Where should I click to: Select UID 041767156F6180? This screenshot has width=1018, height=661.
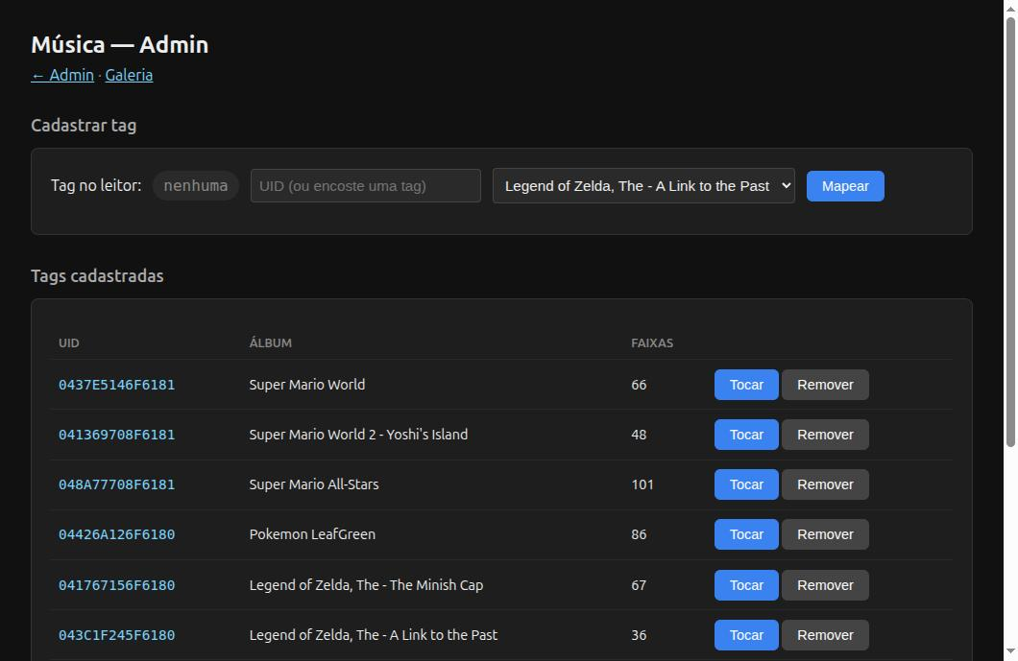coord(117,585)
